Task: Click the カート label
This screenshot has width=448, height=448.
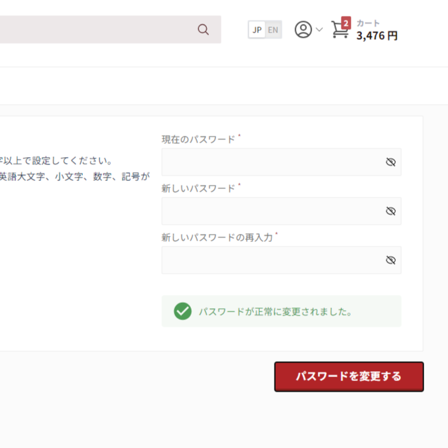Action: (368, 23)
